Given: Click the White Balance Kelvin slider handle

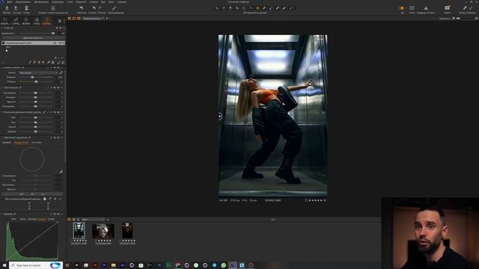Looking at the screenshot, I should point(32,77).
